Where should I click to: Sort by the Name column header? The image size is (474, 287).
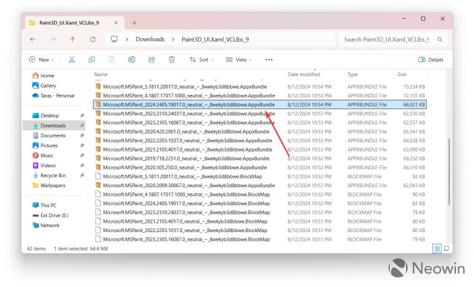pyautogui.click(x=100, y=74)
